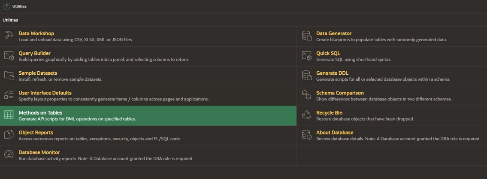This screenshot has width=487, height=179.
Task: Click the About Database info icon
Action: 306,135
